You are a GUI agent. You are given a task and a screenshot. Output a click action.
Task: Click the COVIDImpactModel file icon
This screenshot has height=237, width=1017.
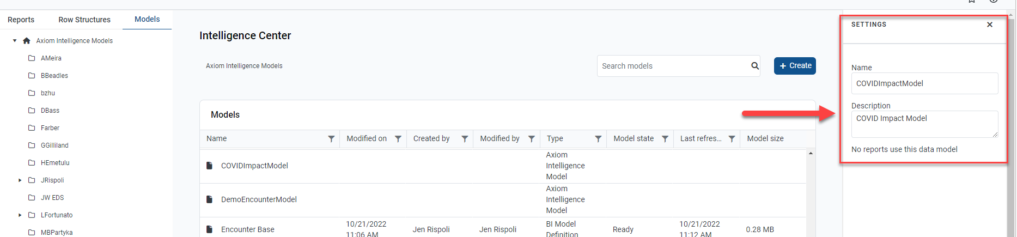pos(209,166)
